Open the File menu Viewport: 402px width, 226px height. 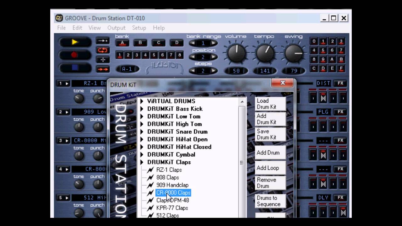click(62, 28)
